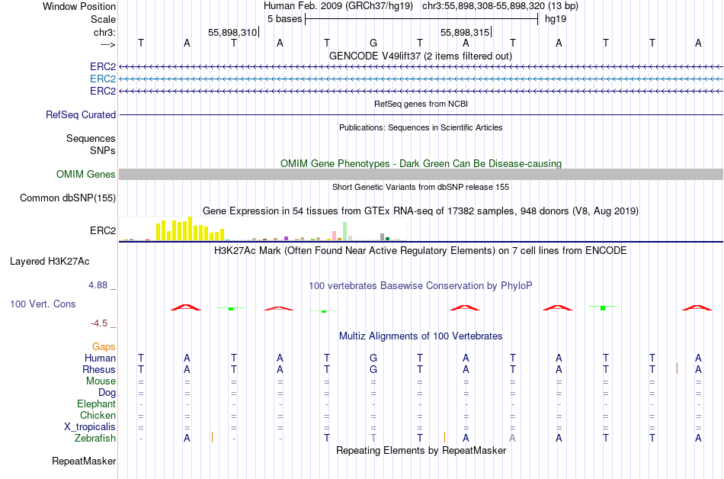Viewport: 724px width, 479px height.
Task: Click the Scale track label
Action: [x=103, y=19]
